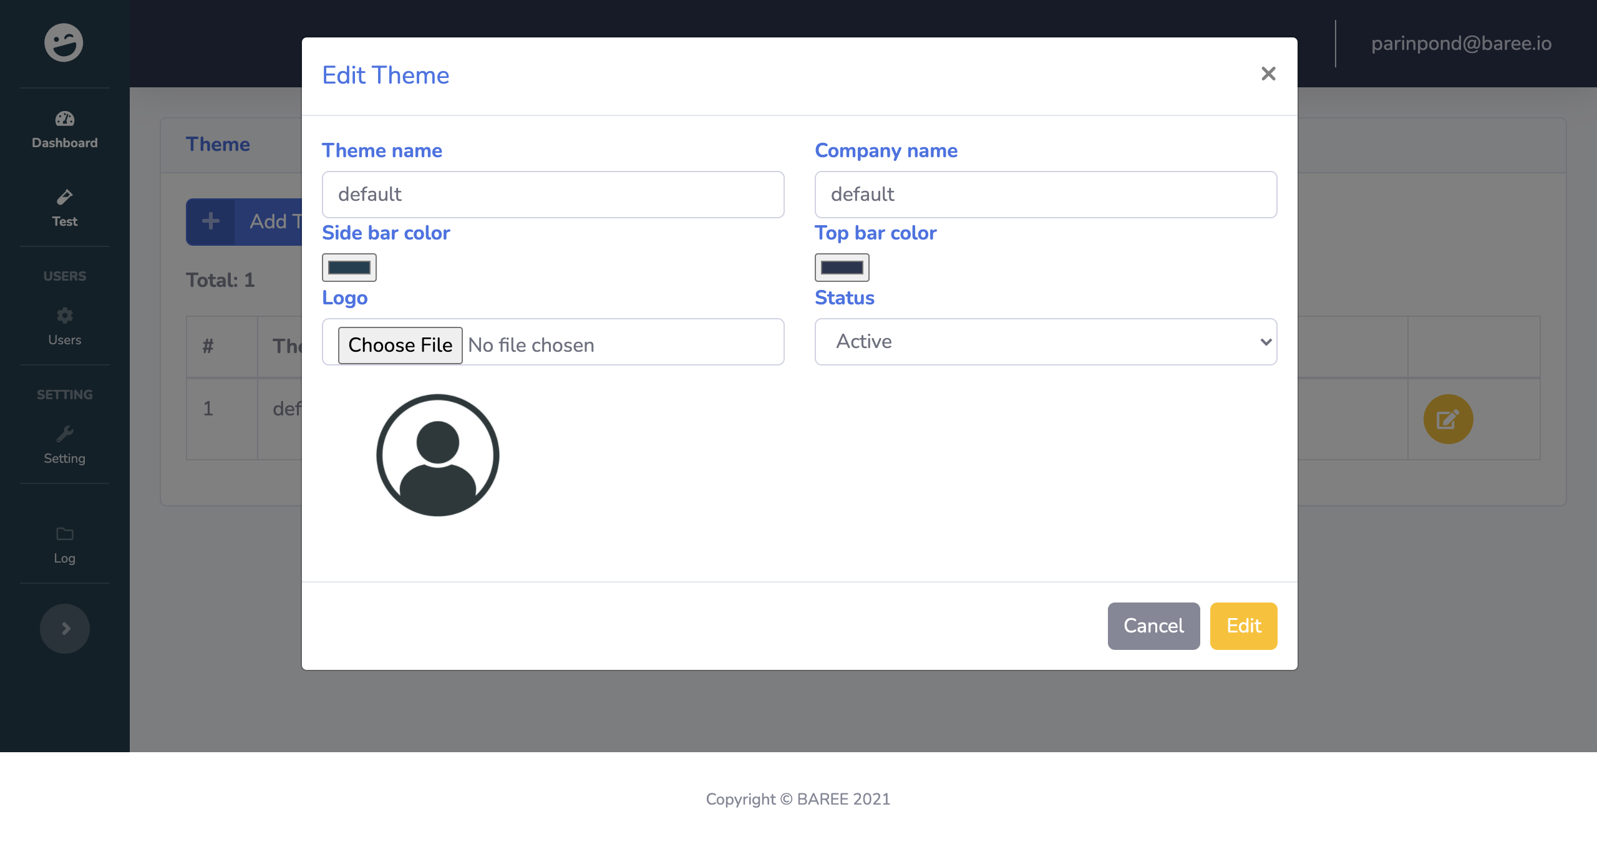Open the Log folder icon in sidebar
The width and height of the screenshot is (1597, 847).
tap(64, 535)
